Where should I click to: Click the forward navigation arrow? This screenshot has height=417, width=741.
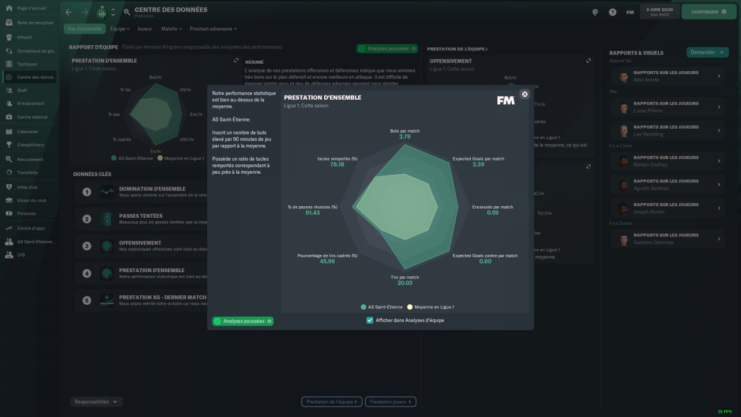[85, 12]
